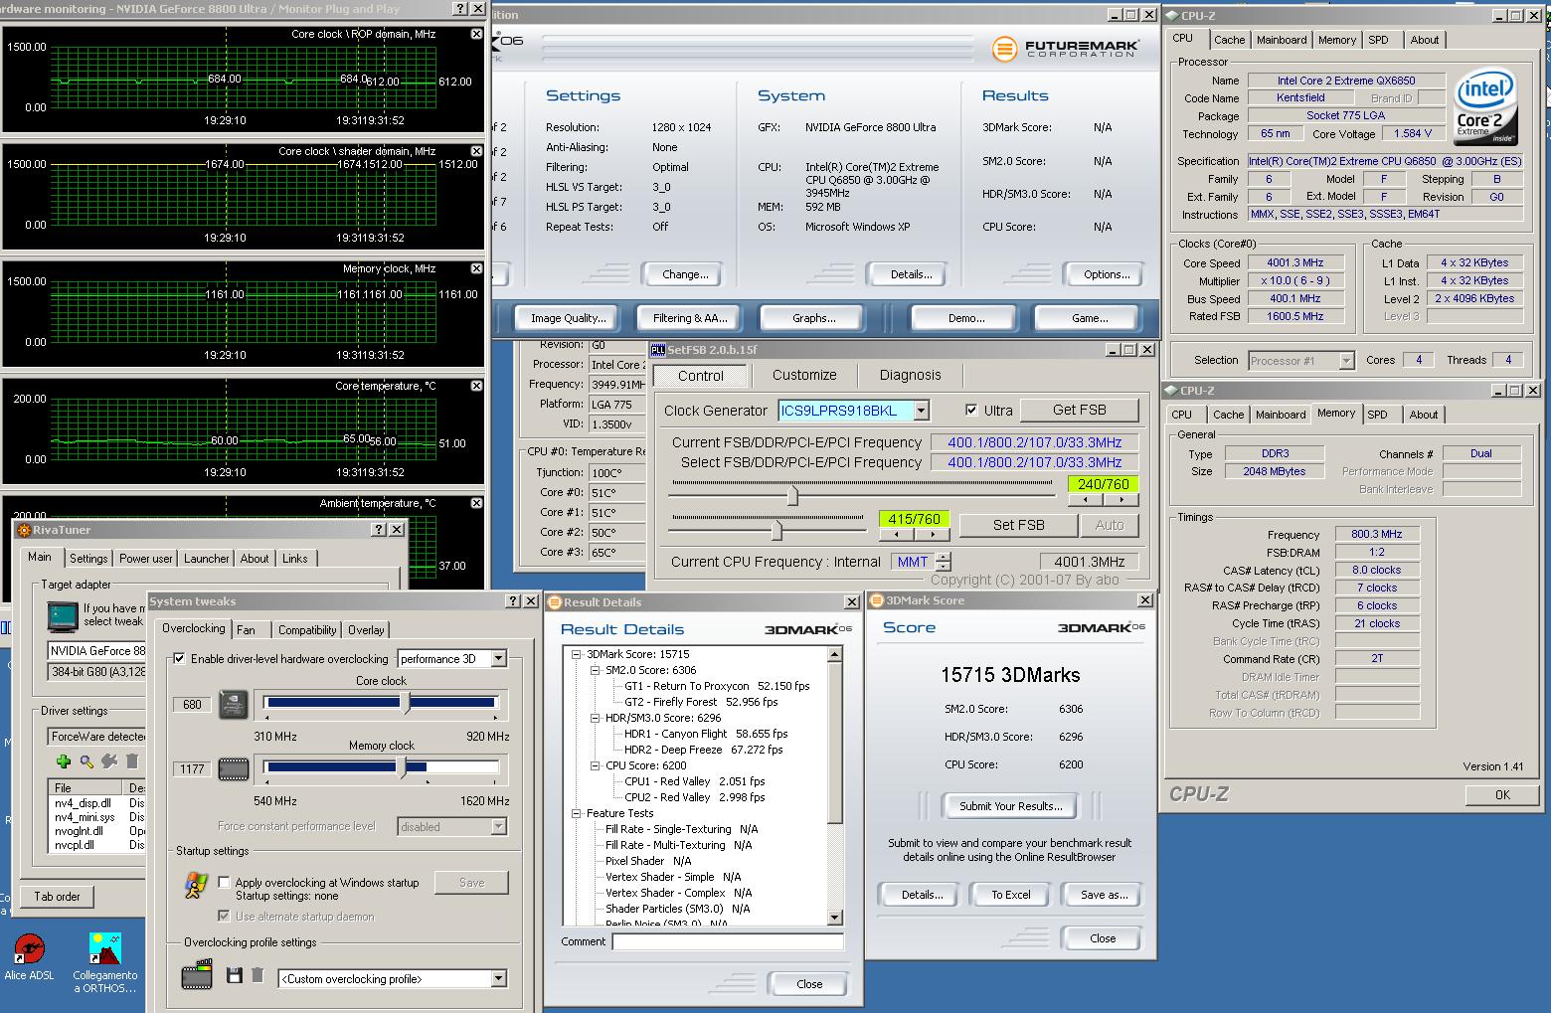Toggle Enable driver-level hardware overclocking checkbox
Screen dimensions: 1551x1013
tap(179, 658)
